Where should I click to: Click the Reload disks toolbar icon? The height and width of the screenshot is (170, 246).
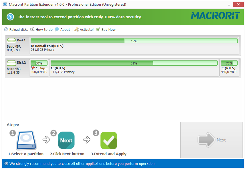(6, 29)
